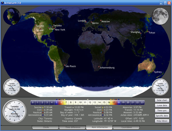Click hour 23 on the timeline bar

click(142, 103)
